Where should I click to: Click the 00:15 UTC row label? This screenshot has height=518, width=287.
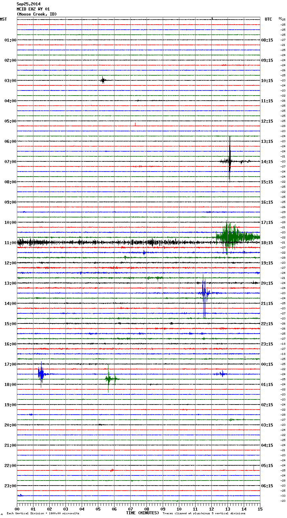point(267,364)
